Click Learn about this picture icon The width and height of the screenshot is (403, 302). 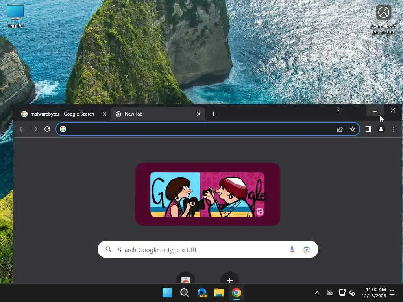(383, 20)
